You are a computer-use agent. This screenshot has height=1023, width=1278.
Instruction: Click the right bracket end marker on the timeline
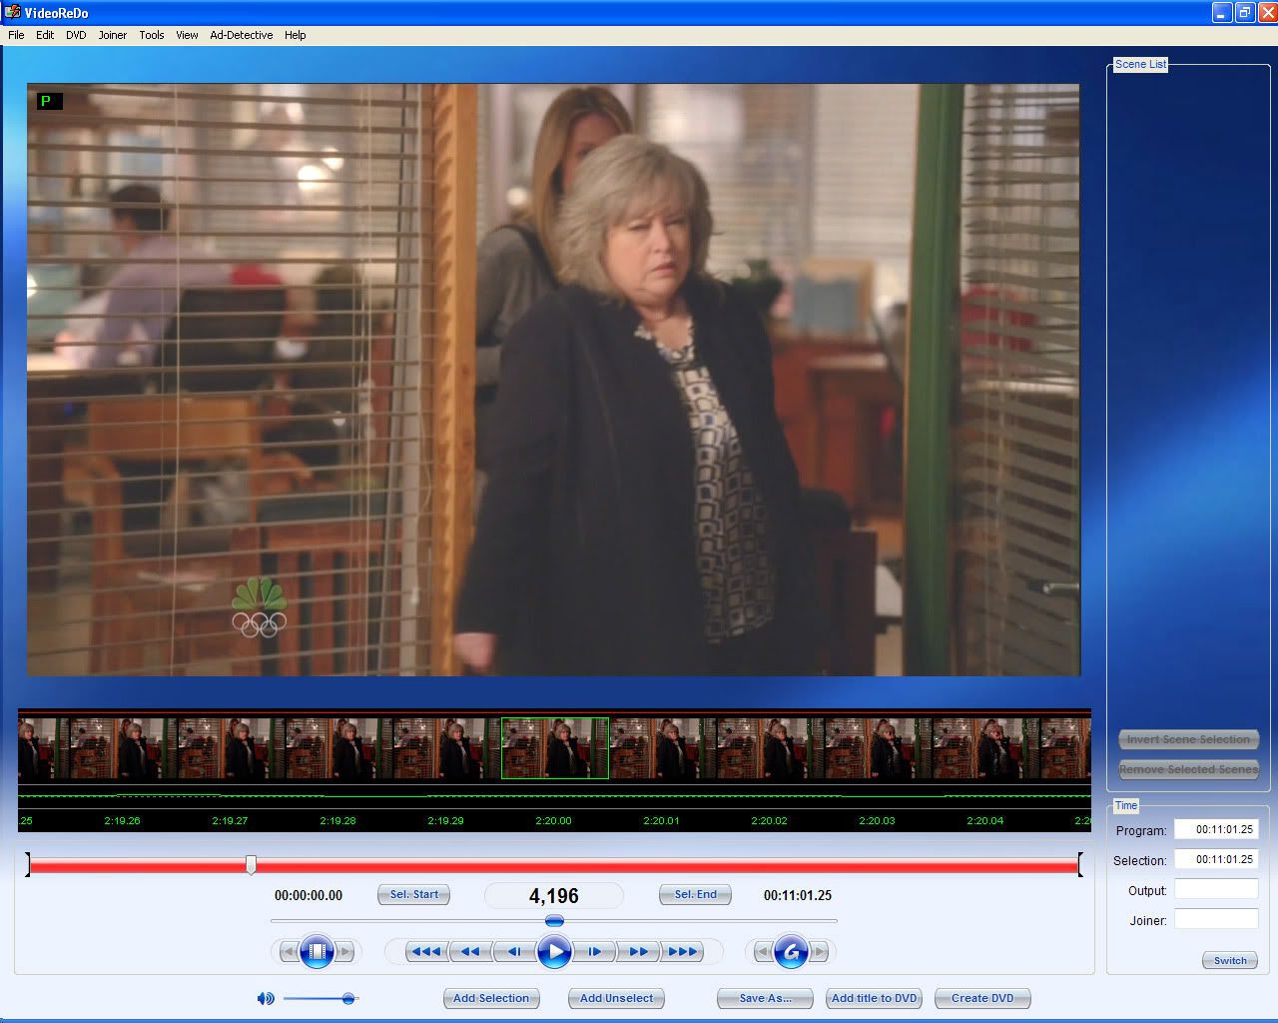[1080, 865]
